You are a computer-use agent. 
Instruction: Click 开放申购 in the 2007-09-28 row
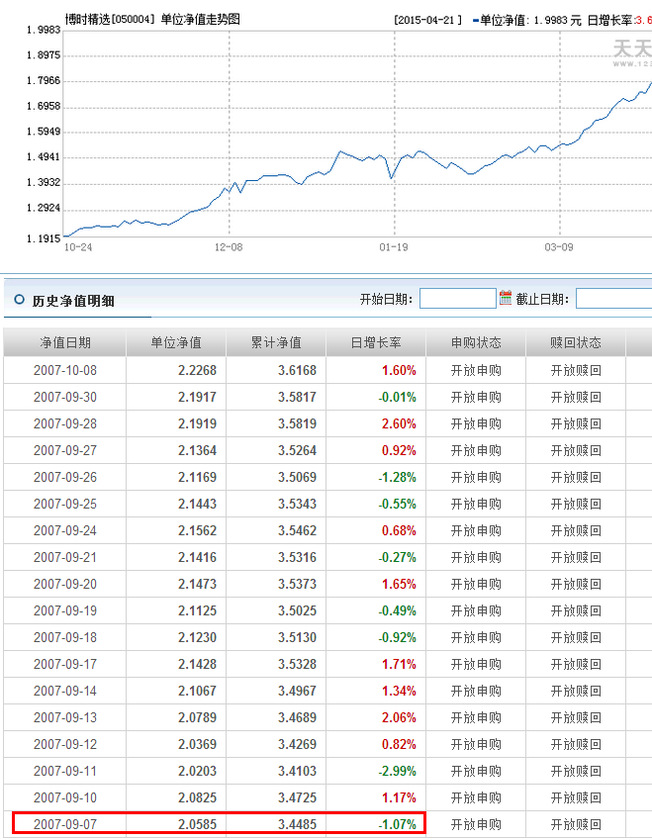point(476,423)
